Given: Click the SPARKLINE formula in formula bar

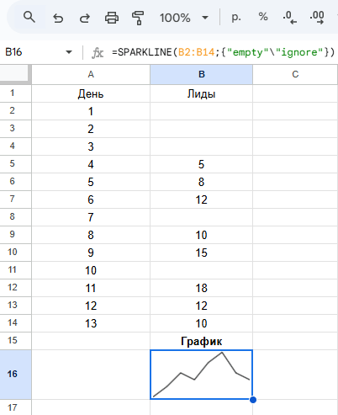Looking at the screenshot, I should pyautogui.click(x=223, y=52).
